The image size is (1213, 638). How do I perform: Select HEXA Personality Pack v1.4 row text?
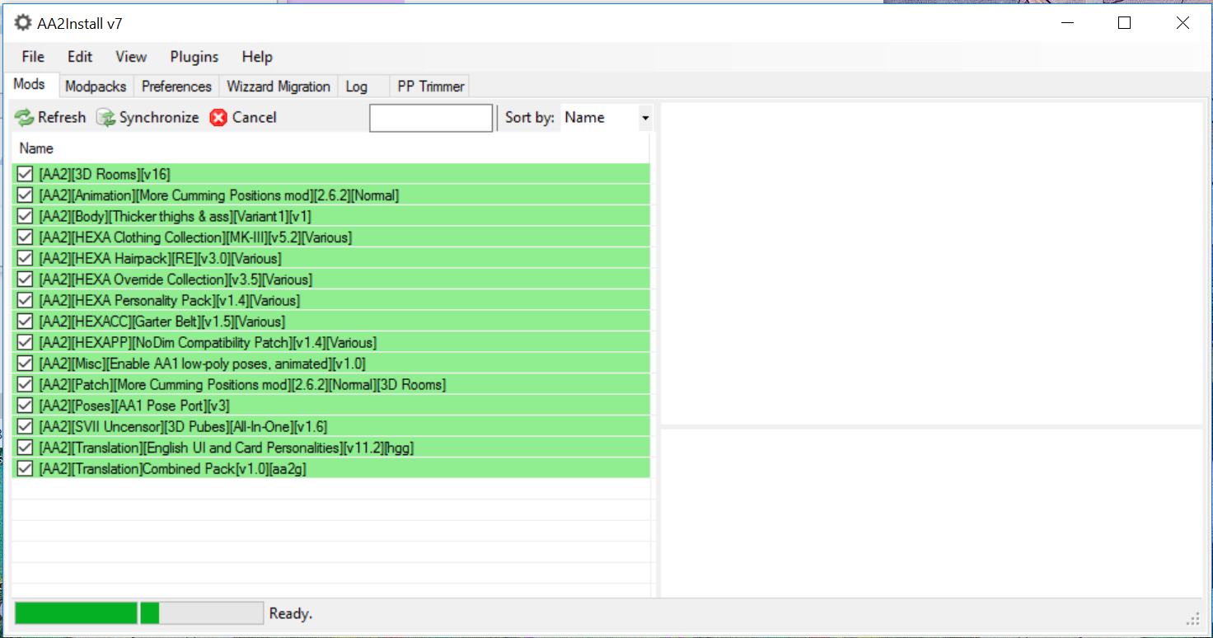(x=170, y=300)
